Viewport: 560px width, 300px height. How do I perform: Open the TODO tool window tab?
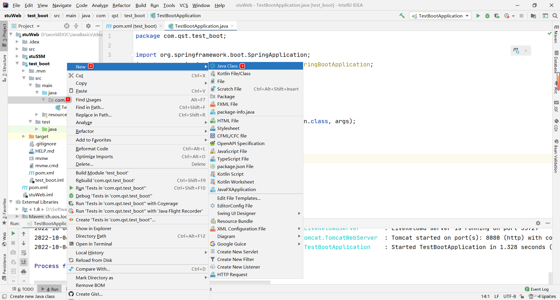[x=23, y=289]
